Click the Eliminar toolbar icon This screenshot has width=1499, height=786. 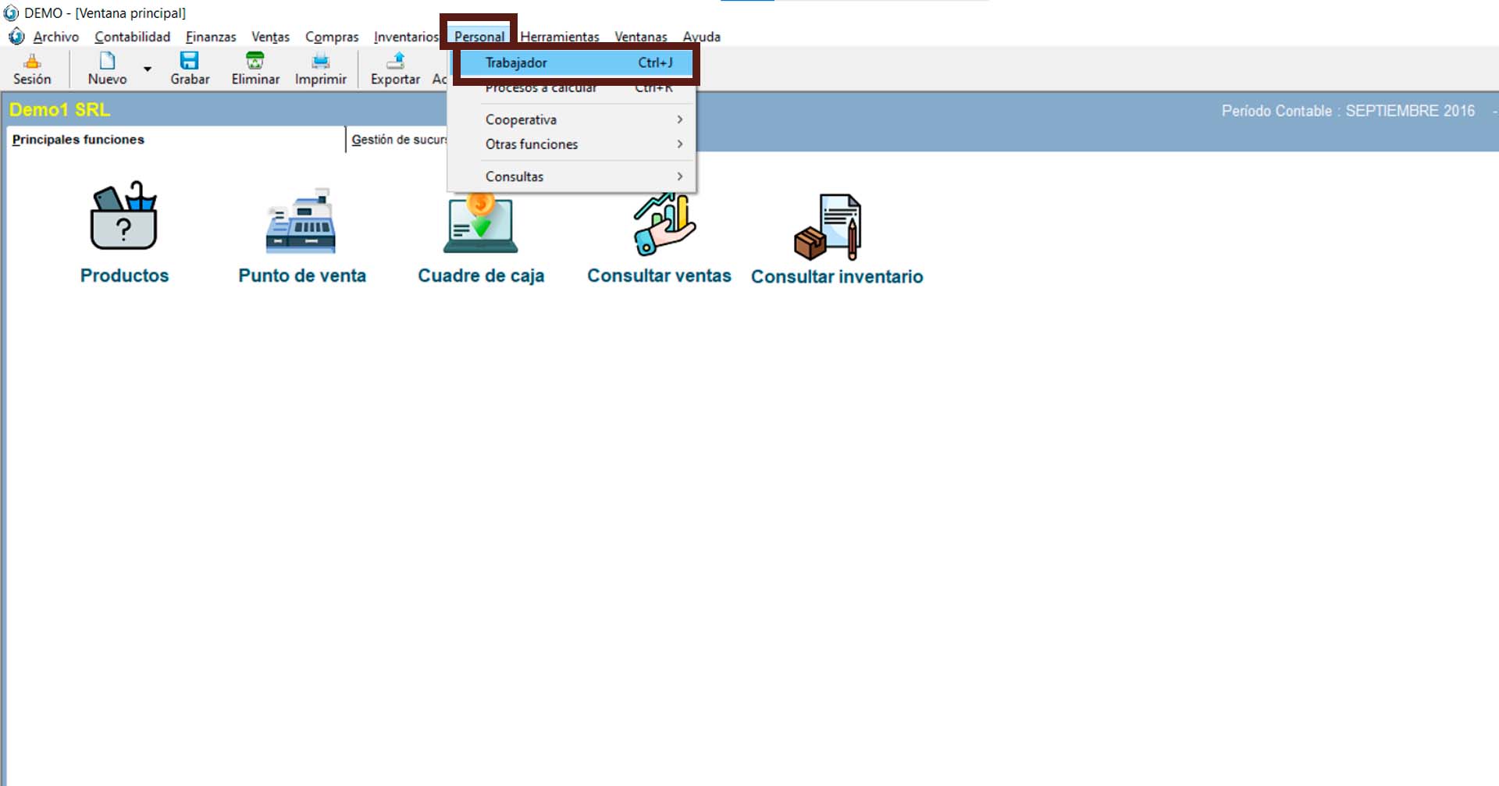[255, 62]
